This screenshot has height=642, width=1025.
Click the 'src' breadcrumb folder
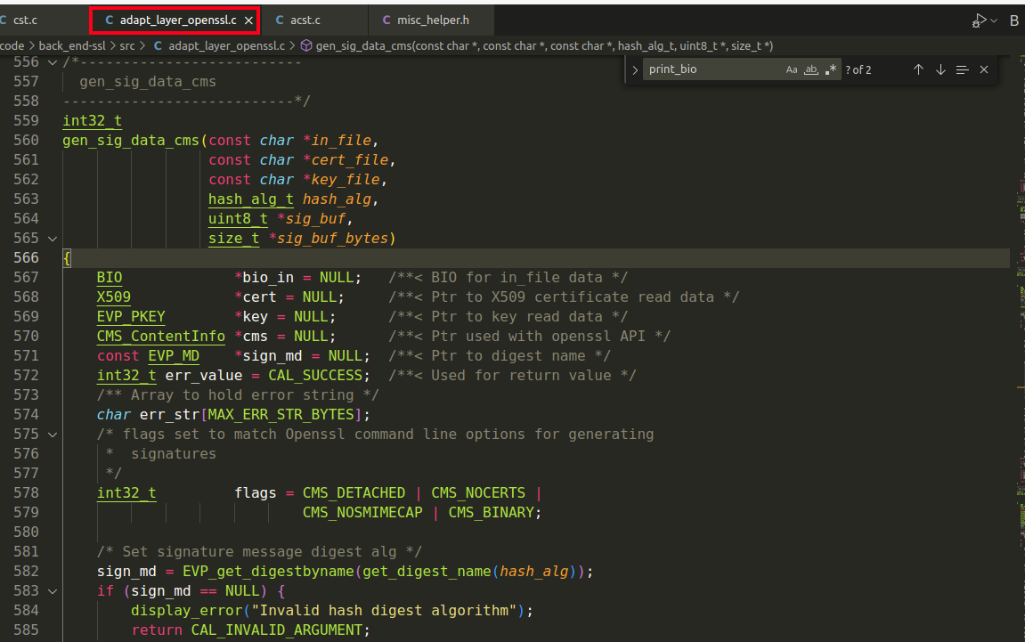coord(126,45)
